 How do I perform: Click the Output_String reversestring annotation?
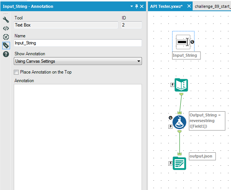[207, 121]
